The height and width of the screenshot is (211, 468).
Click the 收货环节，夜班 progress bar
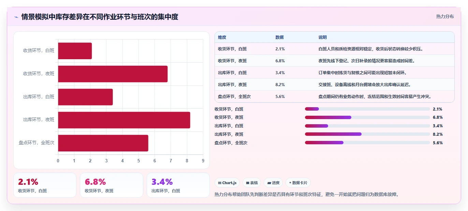click(367, 117)
